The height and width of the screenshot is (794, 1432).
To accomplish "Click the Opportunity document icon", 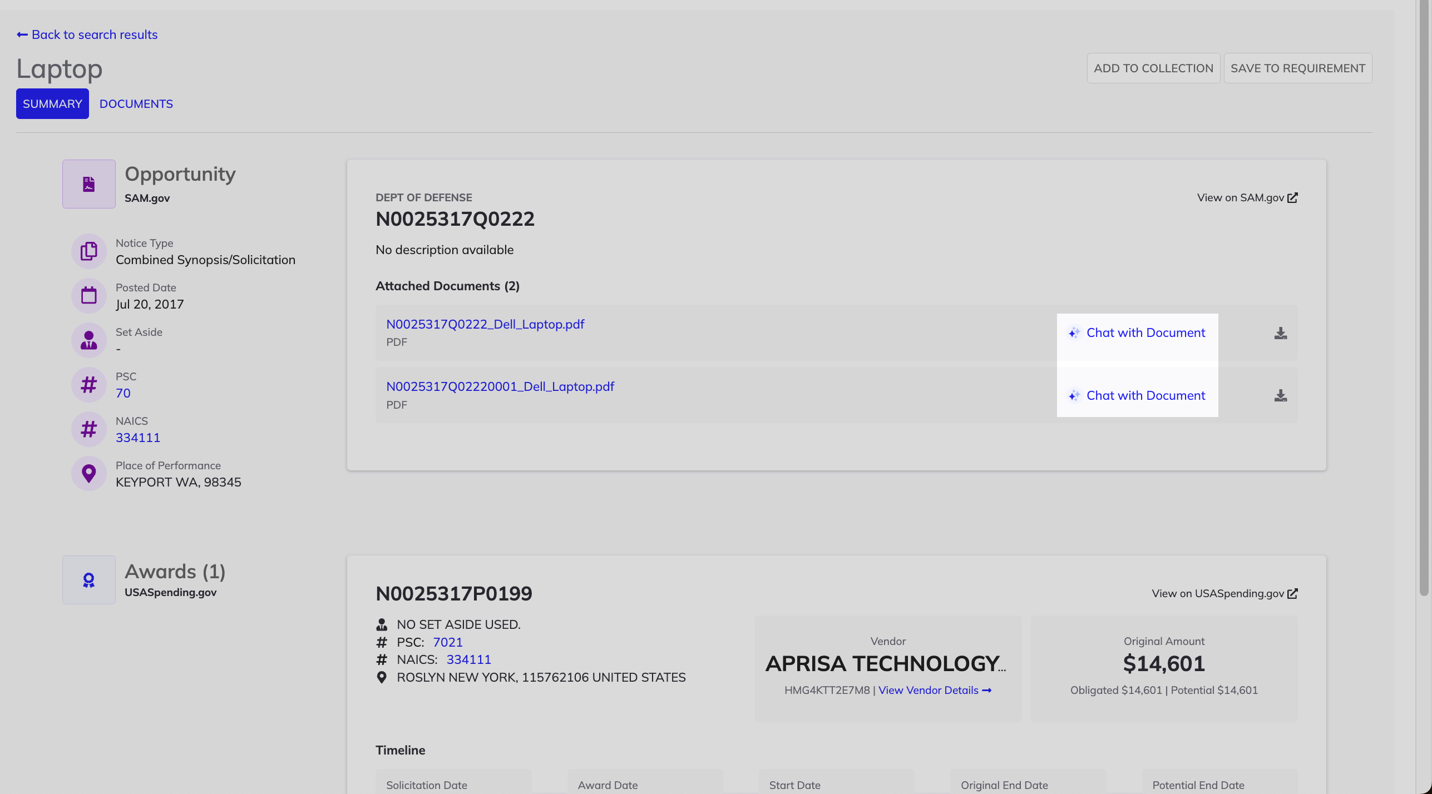I will tap(89, 184).
